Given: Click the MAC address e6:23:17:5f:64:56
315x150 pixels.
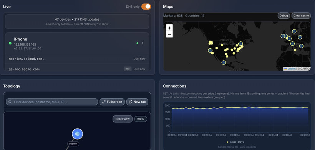Looking at the screenshot, I should pos(28,48).
